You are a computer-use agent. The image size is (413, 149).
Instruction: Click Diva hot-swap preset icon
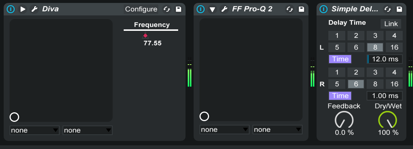[166, 9]
